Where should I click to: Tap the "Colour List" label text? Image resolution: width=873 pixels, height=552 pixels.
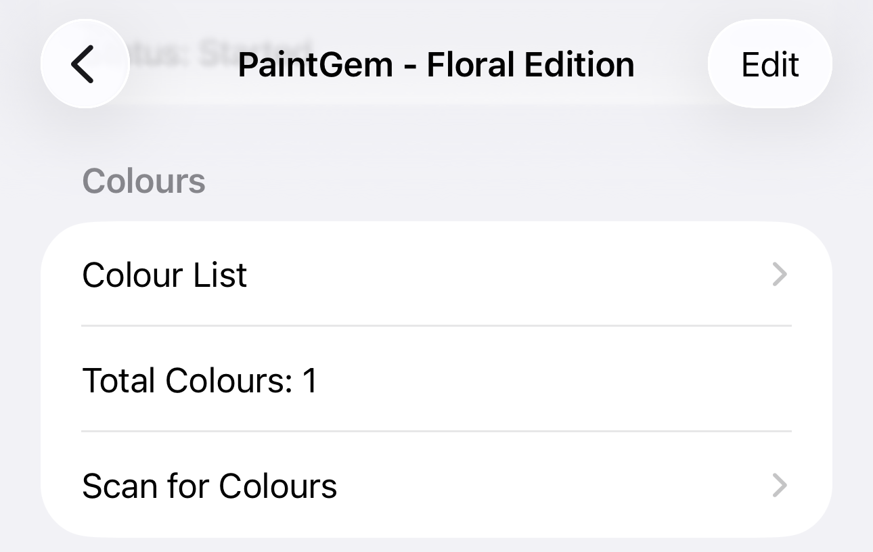point(164,275)
